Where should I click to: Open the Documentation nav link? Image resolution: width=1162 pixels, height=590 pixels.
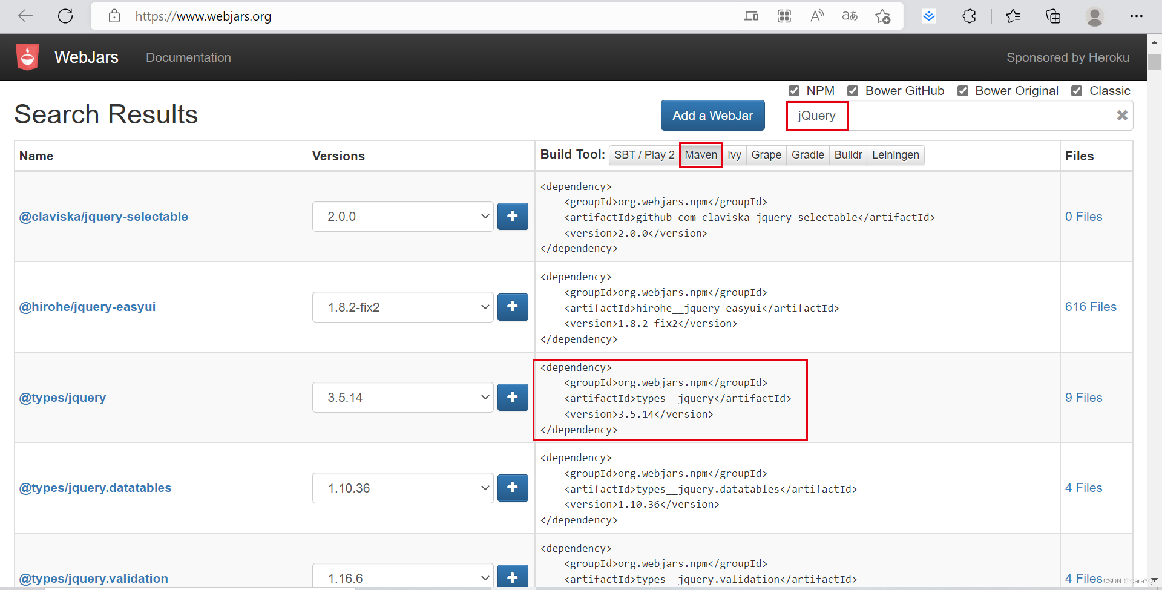tap(188, 57)
